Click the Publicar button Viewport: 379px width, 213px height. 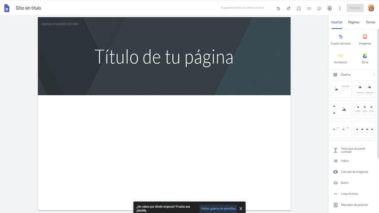pos(355,8)
